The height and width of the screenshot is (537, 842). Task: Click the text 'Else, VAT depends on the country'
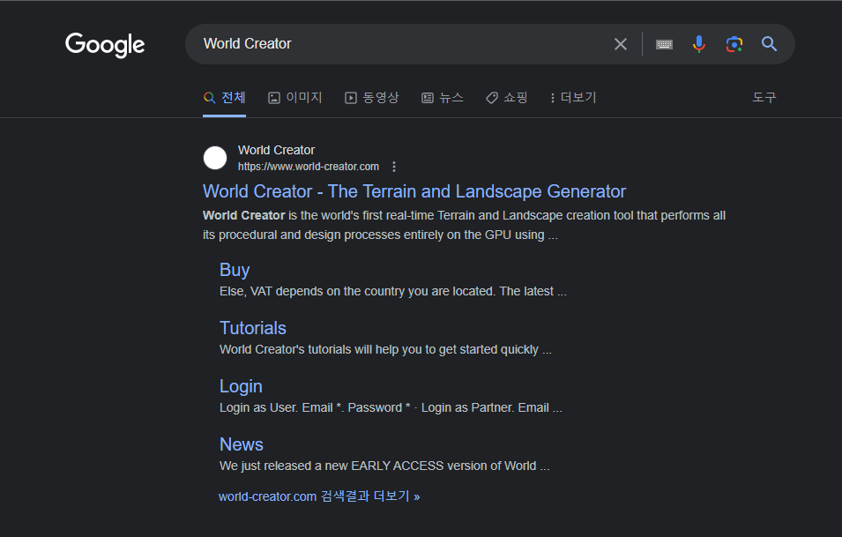tap(392, 292)
